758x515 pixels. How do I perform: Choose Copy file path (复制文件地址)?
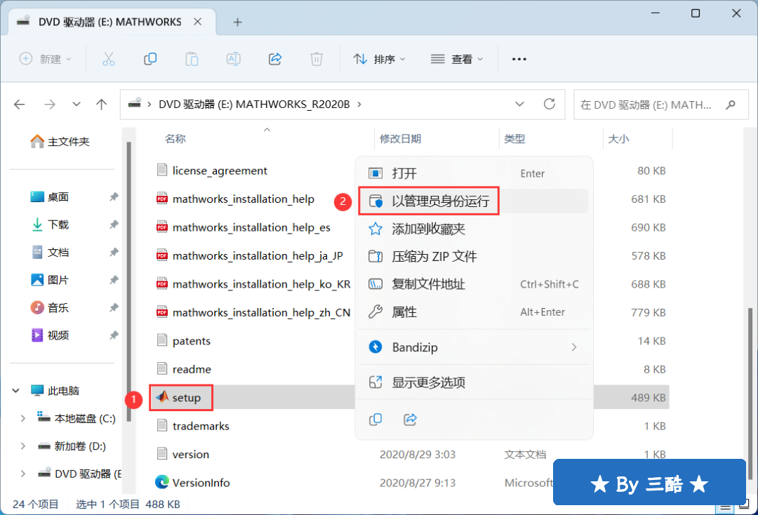tap(474, 284)
